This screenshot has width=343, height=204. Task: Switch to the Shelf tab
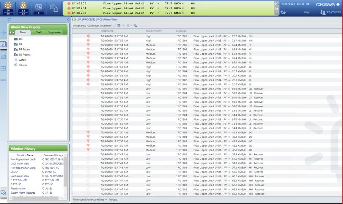[39, 32]
